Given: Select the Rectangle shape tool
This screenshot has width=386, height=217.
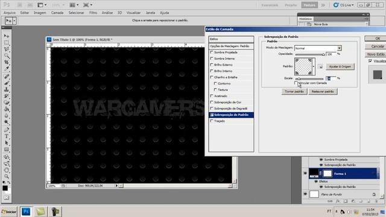Looking at the screenshot, I should point(7,149).
